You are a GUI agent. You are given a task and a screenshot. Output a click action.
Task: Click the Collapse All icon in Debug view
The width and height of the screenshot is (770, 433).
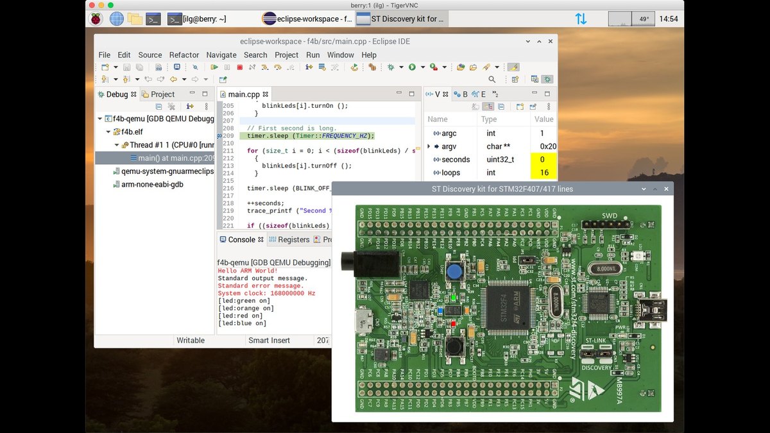[158, 106]
